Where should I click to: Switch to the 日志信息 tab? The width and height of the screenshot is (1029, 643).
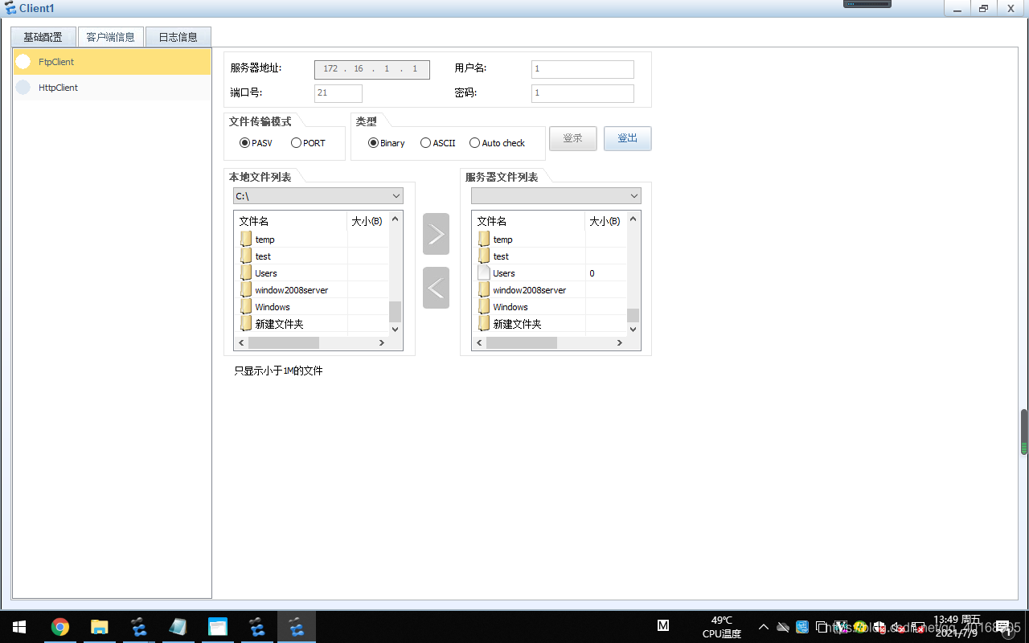[178, 37]
